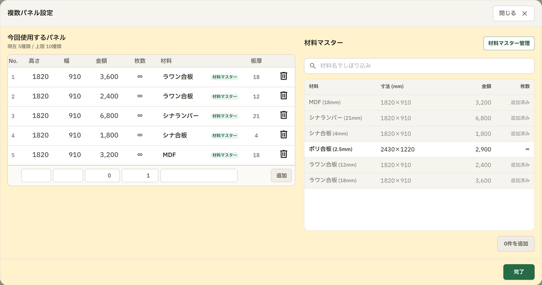This screenshot has height=285, width=542.
Task: Click the 金額 column header in the master table
Action: 486,87
